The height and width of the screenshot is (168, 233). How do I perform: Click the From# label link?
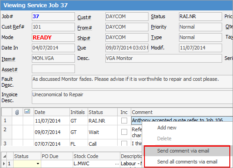click(x=84, y=28)
